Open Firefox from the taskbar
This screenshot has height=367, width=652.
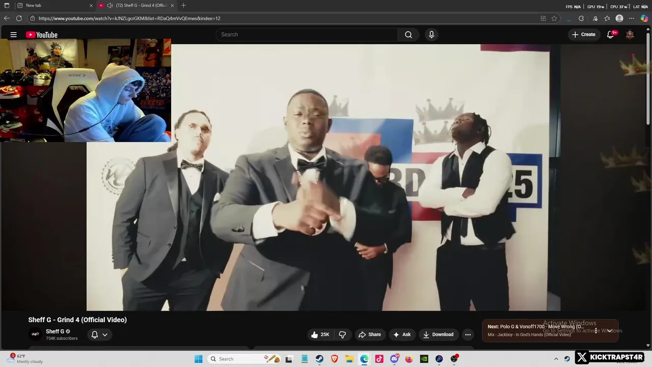[409, 359]
